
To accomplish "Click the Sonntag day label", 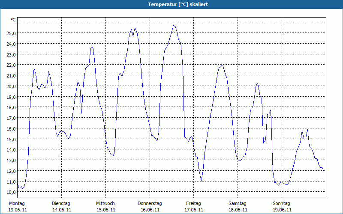I will (282, 204).
